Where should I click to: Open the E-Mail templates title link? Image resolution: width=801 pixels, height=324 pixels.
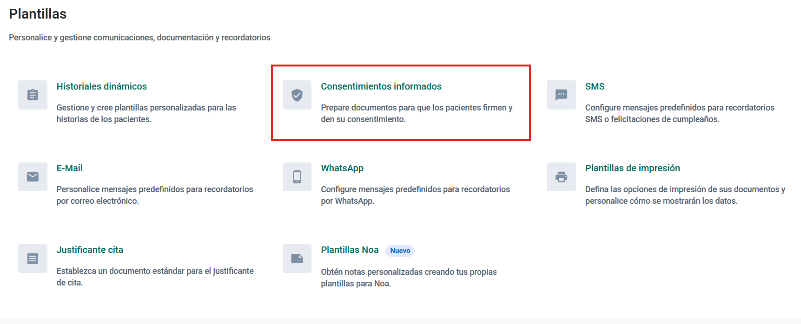click(x=69, y=168)
